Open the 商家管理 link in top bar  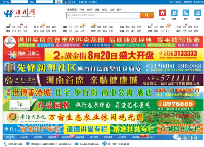188,2
